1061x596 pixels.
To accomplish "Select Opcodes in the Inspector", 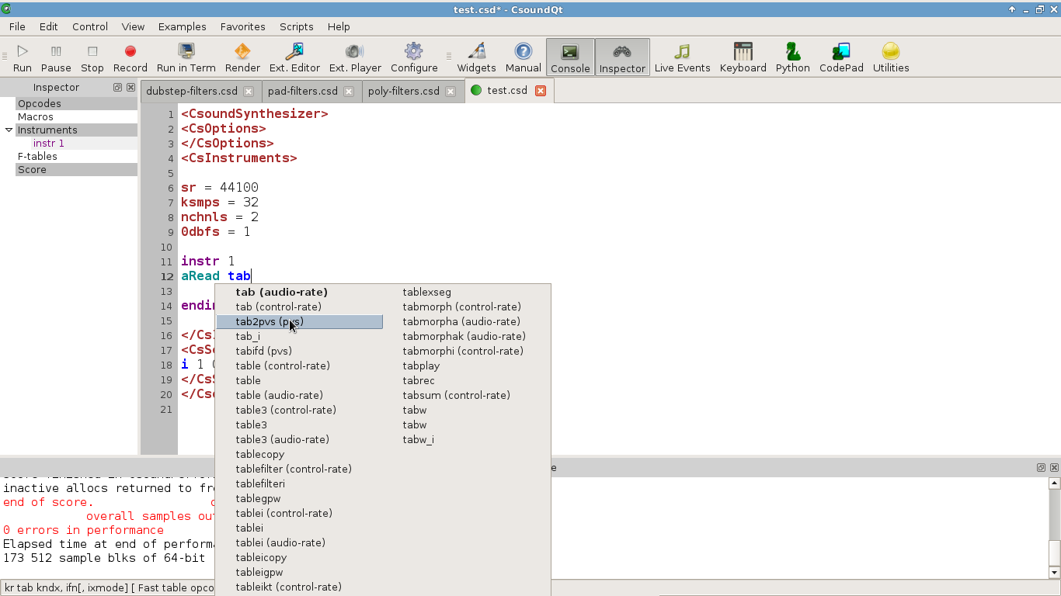I will [76, 103].
